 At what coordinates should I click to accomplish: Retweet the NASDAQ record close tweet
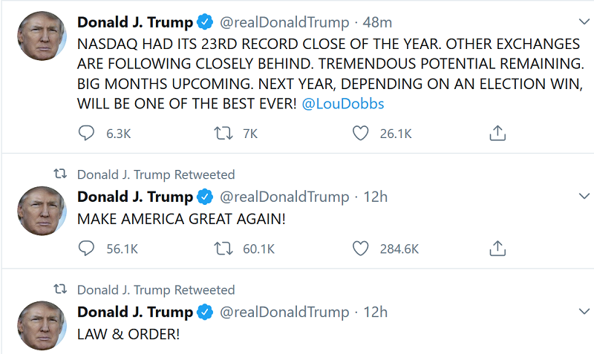point(223,134)
